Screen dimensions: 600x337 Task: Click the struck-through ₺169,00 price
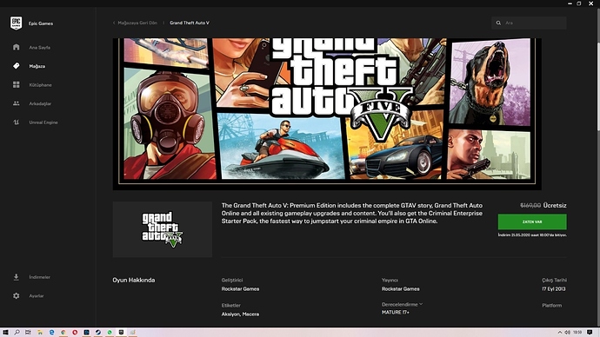(530, 206)
